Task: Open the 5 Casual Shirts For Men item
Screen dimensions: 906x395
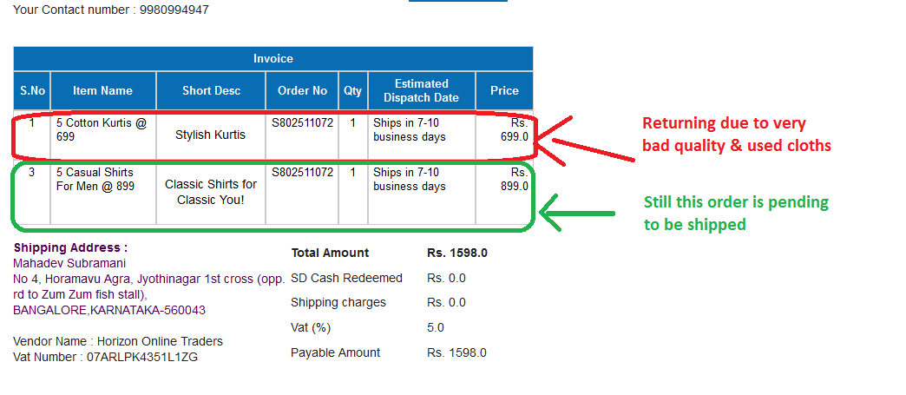Action: (95, 179)
